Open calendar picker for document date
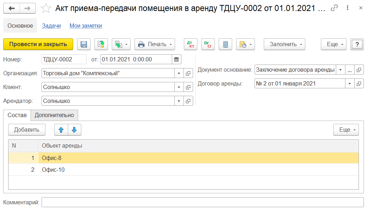The image size is (366, 210). (177, 59)
